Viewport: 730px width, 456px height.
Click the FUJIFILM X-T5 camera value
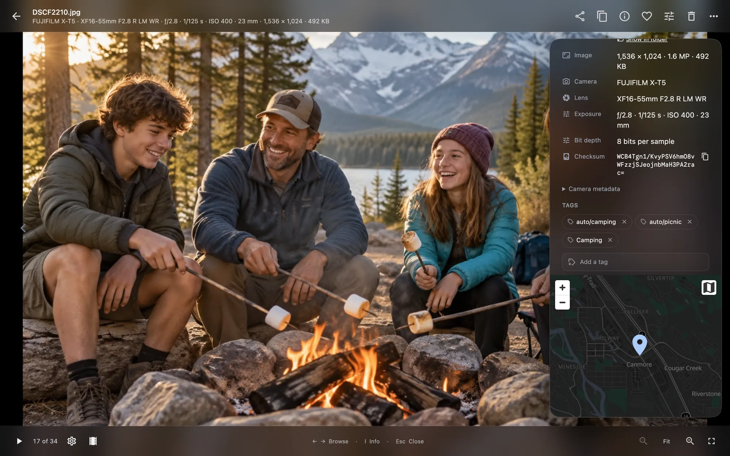pos(641,83)
